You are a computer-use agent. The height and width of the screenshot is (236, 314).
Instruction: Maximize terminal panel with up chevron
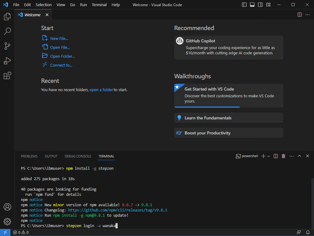(x=300, y=156)
